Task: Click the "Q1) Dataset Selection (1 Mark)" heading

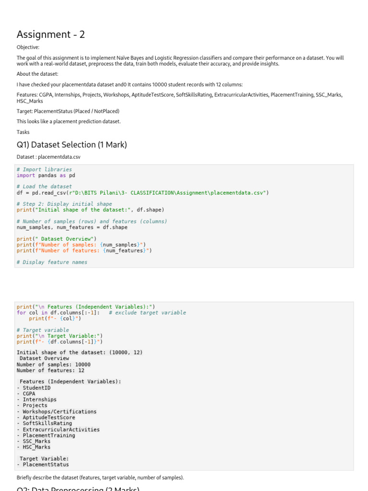Action: [x=71, y=144]
